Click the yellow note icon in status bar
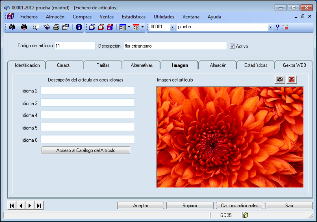Image resolution: width=317 pixels, height=222 pixels. pos(245,215)
